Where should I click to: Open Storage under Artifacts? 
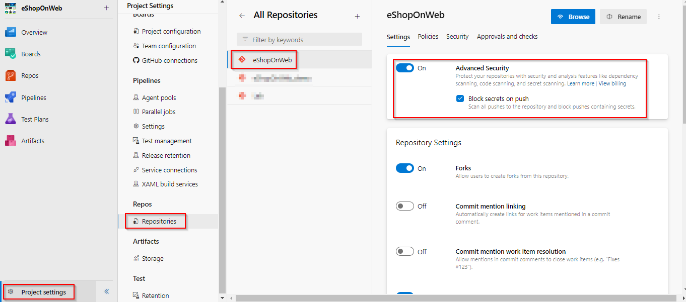tap(153, 258)
